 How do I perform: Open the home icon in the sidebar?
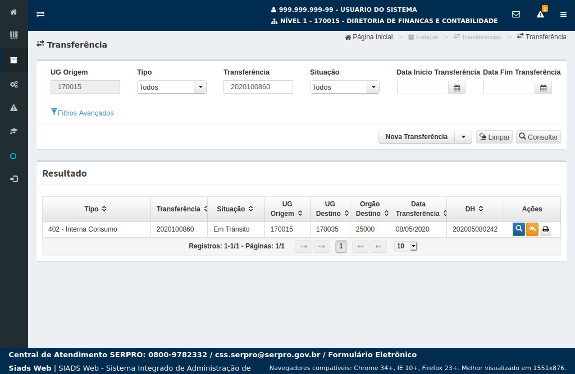tap(13, 12)
